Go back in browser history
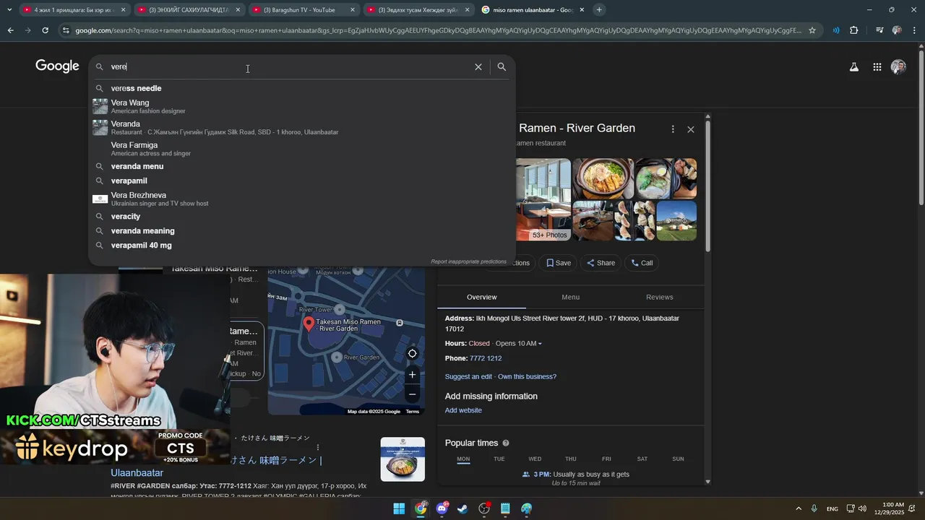Image resolution: width=925 pixels, height=520 pixels. coord(10,30)
